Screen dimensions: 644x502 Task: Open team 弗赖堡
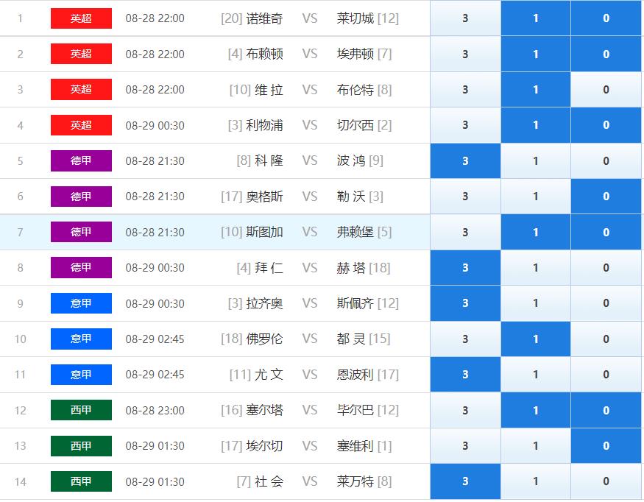[x=355, y=232]
